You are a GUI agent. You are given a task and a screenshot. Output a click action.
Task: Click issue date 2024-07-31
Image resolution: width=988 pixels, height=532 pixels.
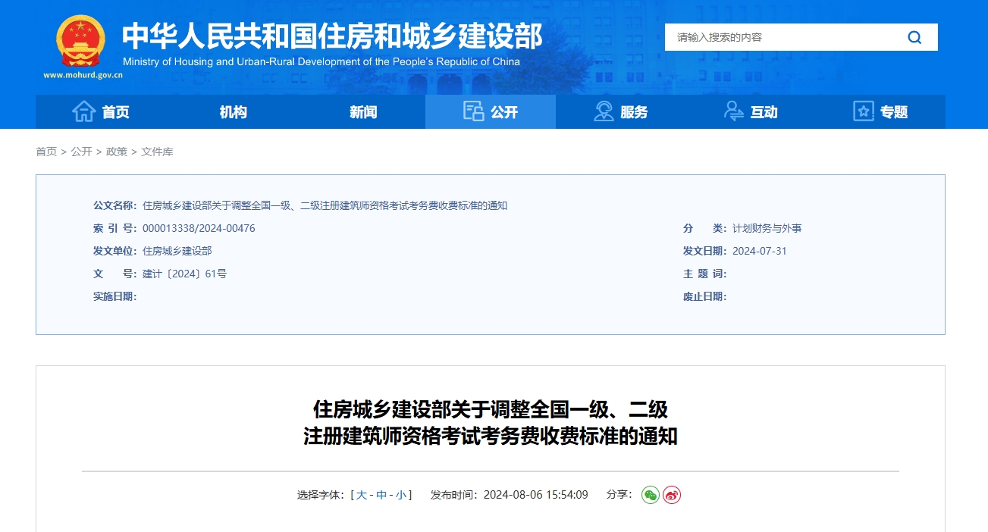click(x=759, y=251)
